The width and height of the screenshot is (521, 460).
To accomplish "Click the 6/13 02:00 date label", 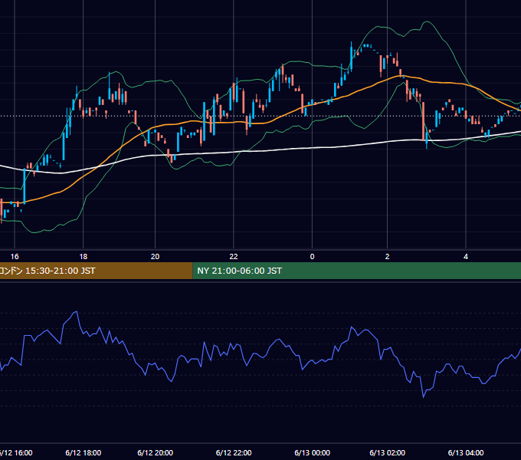I will tap(387, 452).
